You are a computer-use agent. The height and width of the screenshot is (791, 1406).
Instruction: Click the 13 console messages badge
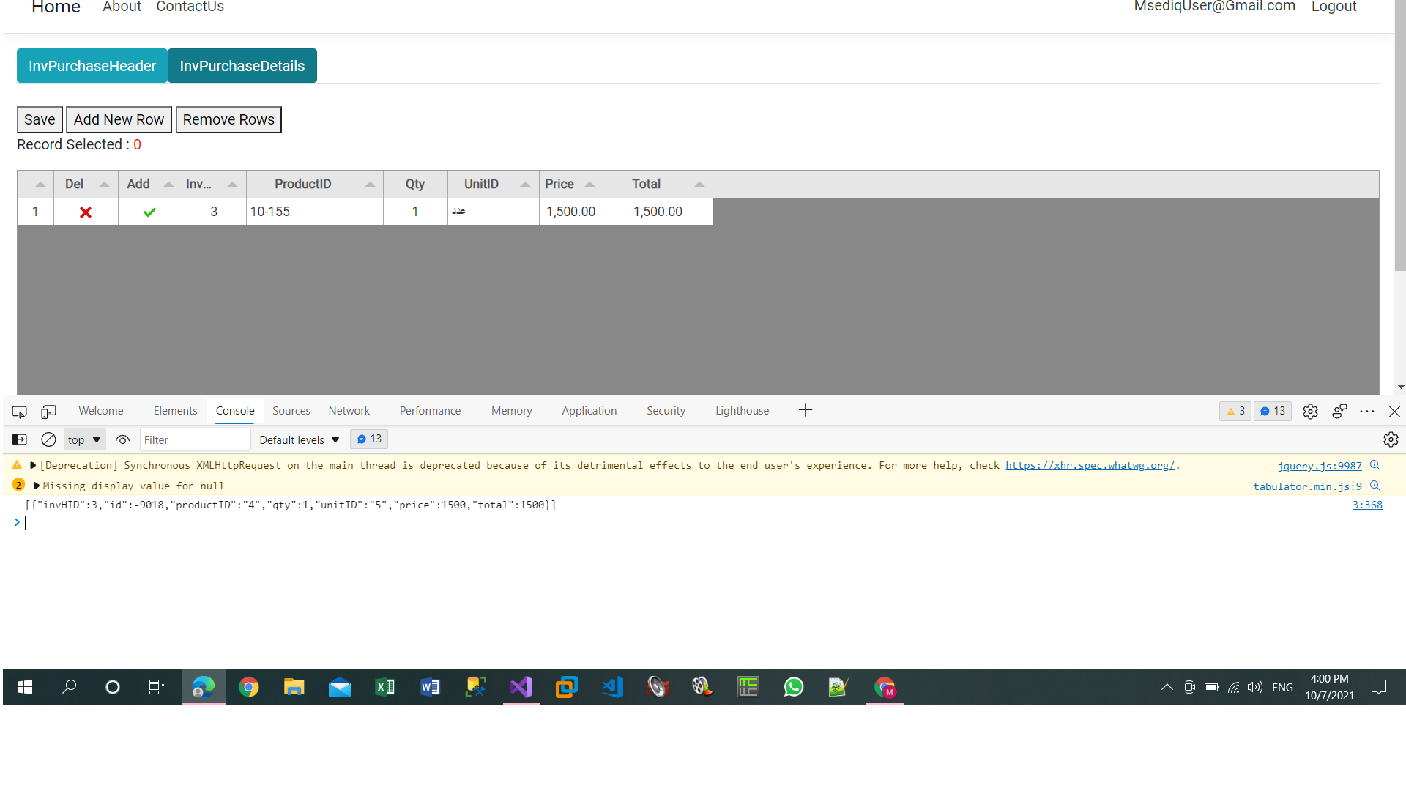coord(1272,411)
